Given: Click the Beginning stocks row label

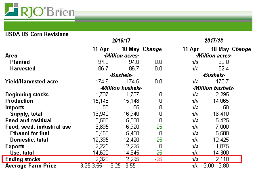Looking at the screenshot, I should tap(27, 94).
